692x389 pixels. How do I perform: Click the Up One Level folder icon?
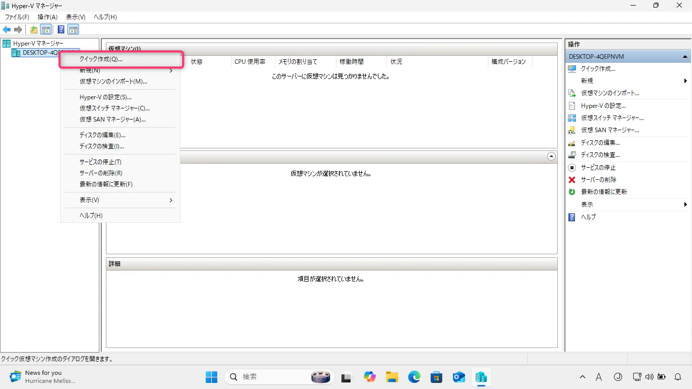[x=34, y=29]
